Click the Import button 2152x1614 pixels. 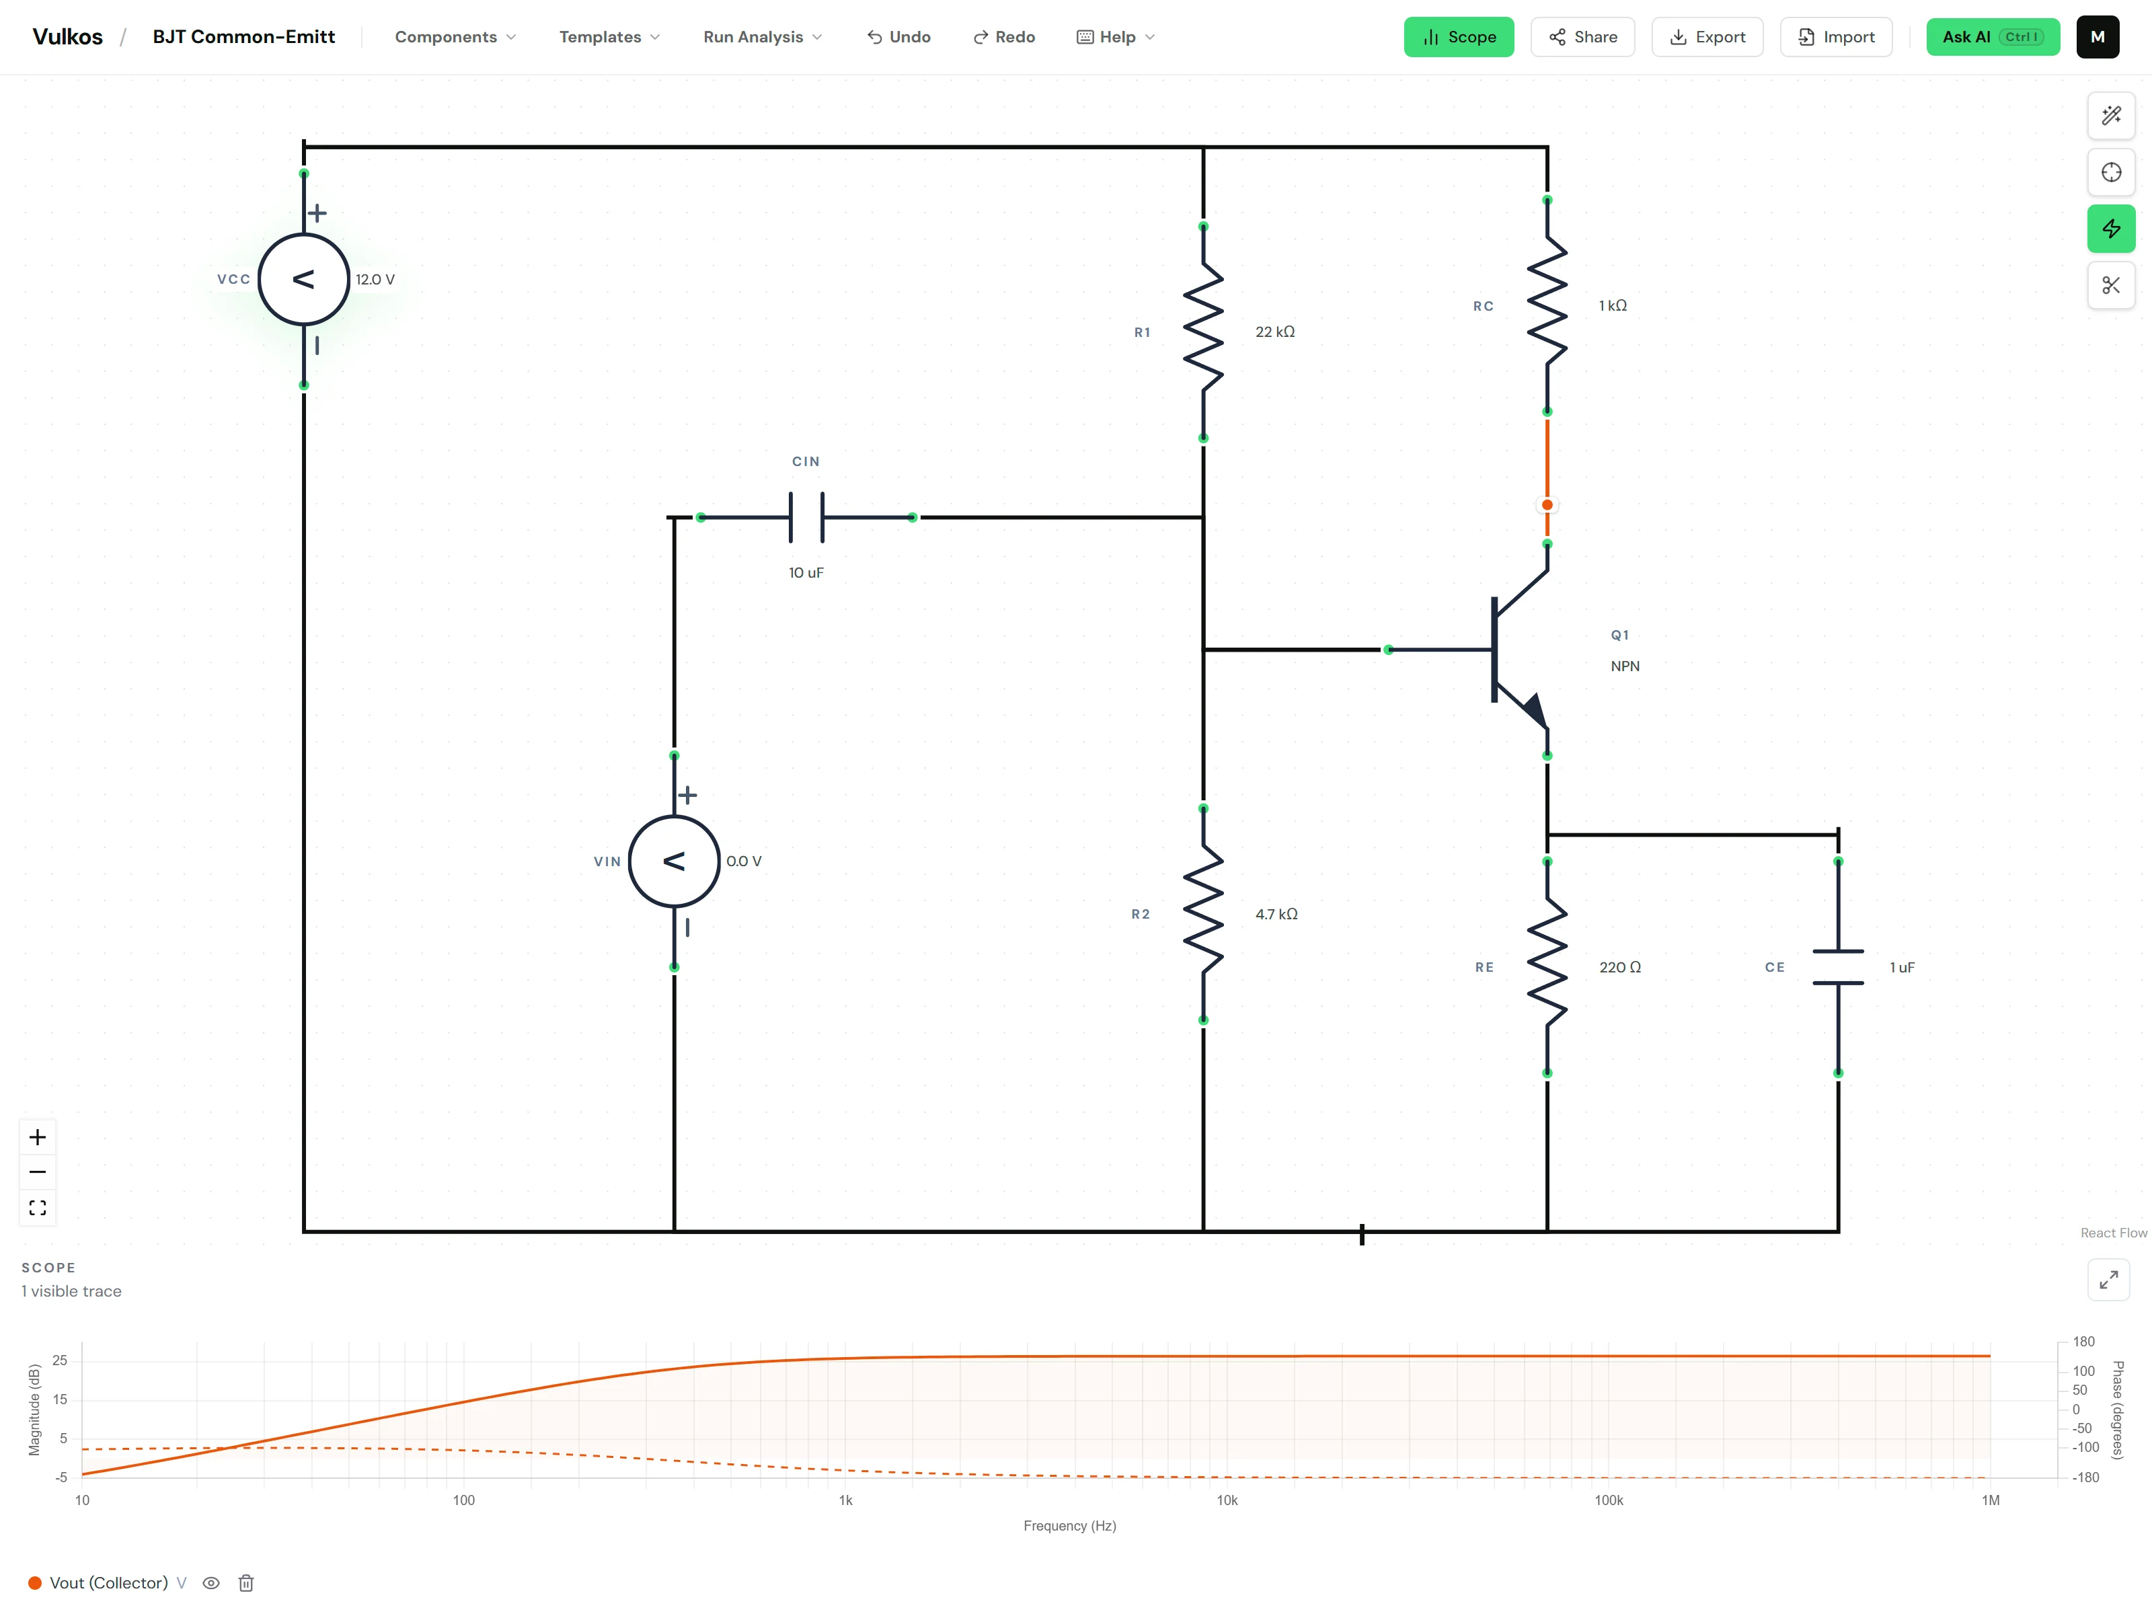pos(1836,37)
